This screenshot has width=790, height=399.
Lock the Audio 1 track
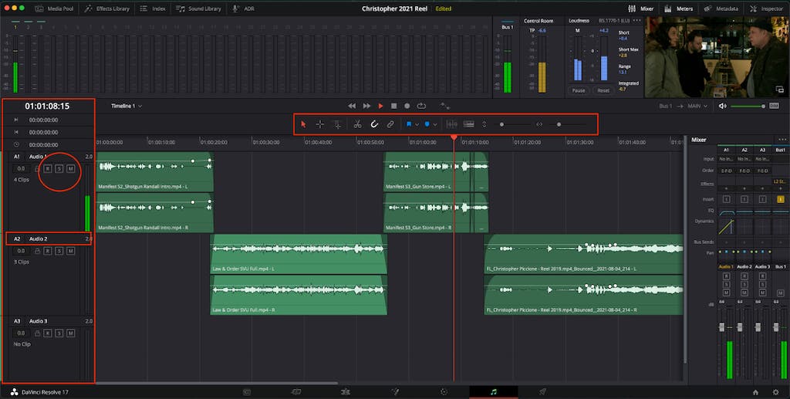37,168
